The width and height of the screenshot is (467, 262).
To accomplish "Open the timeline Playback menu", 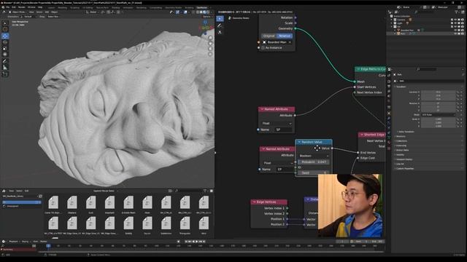I will (13, 242).
